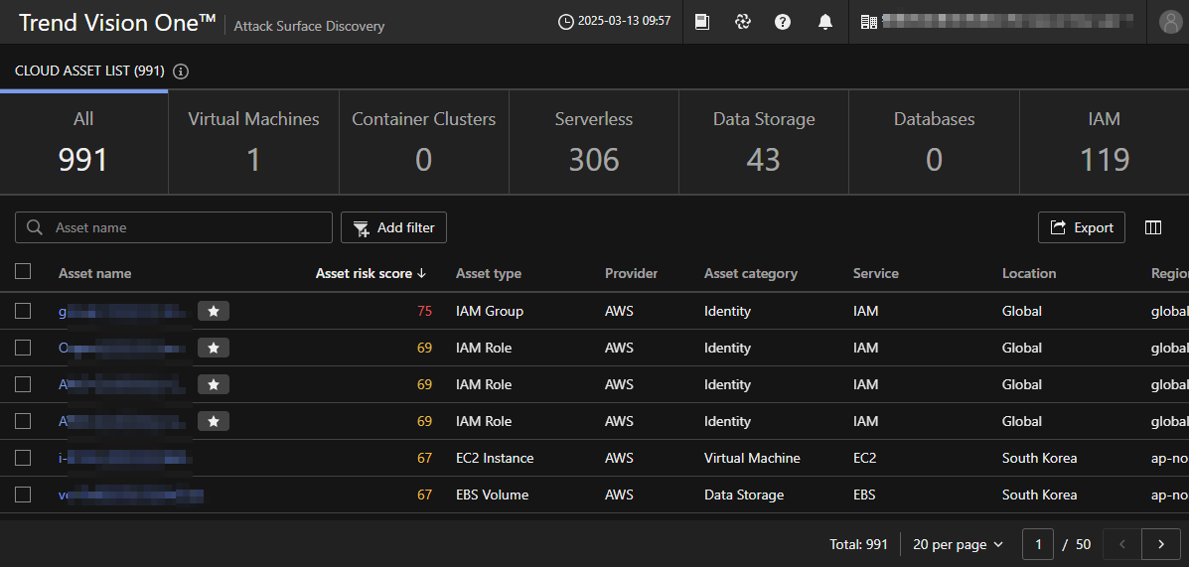Toggle the select-all checkbox in header
This screenshot has height=567, width=1189.
point(23,272)
